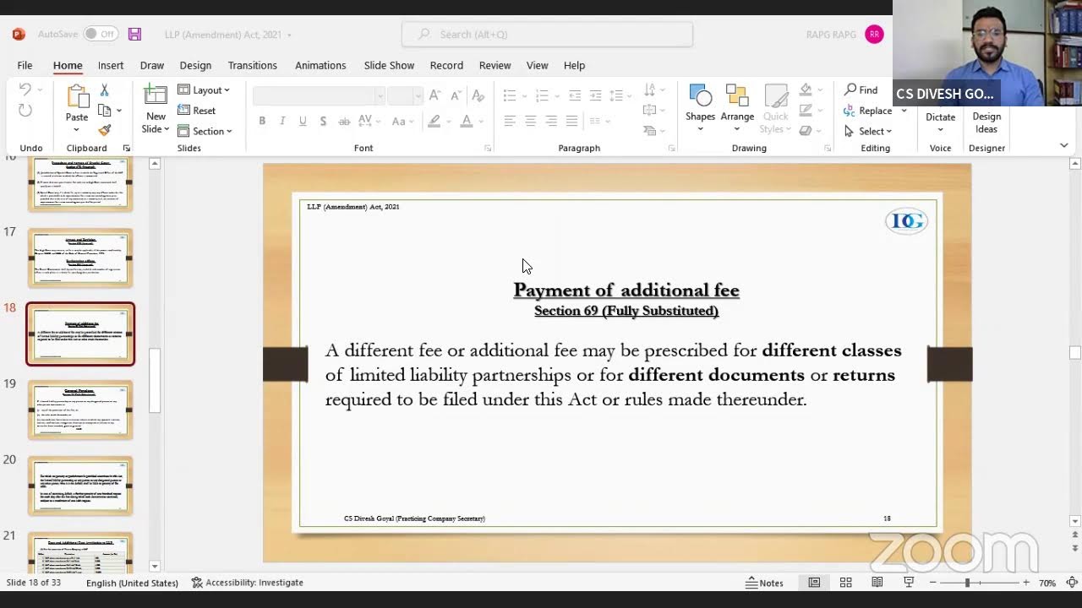The width and height of the screenshot is (1082, 608).
Task: Toggle text Shadow formatting
Action: [x=323, y=122]
